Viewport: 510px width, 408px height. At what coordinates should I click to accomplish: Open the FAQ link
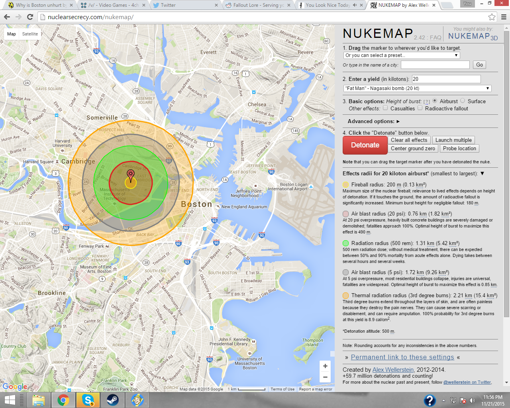[435, 37]
